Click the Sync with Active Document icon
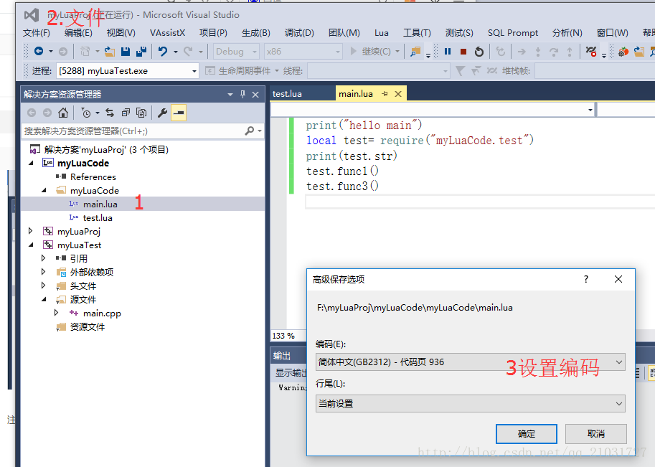This screenshot has width=655, height=467. [110, 113]
